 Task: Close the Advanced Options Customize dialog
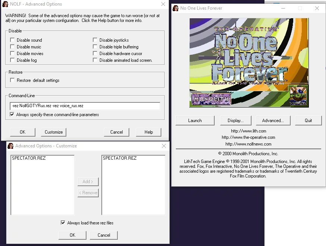tap(164, 146)
